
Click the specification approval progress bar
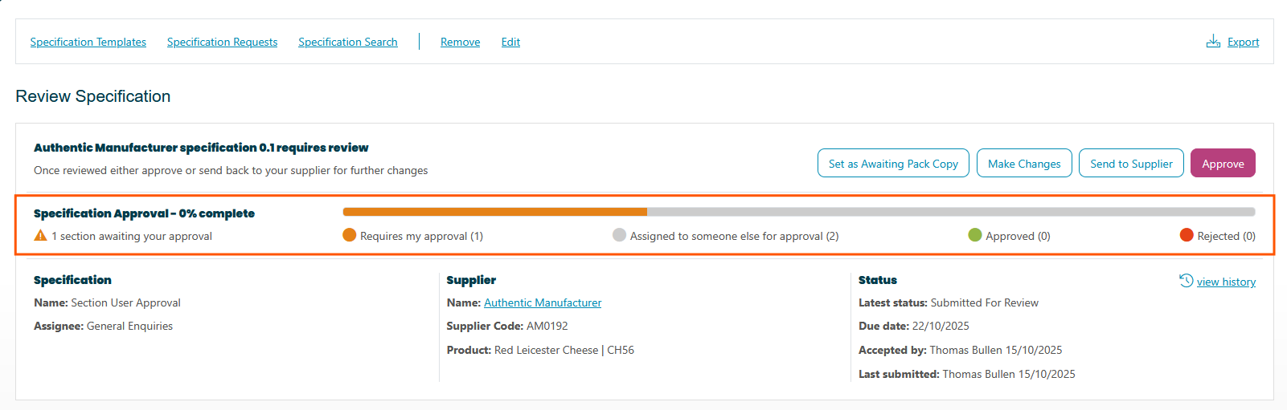click(x=798, y=212)
